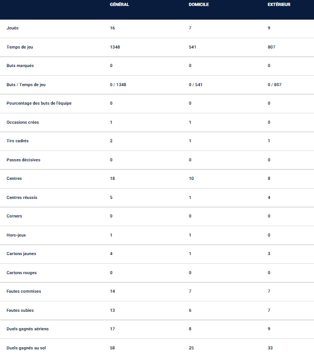Click the Hors-jeux row label
The width and height of the screenshot is (314, 357).
pos(16,235)
